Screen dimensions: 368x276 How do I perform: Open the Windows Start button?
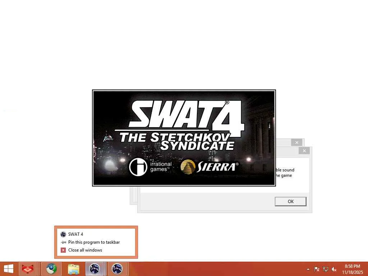[x=9, y=269]
